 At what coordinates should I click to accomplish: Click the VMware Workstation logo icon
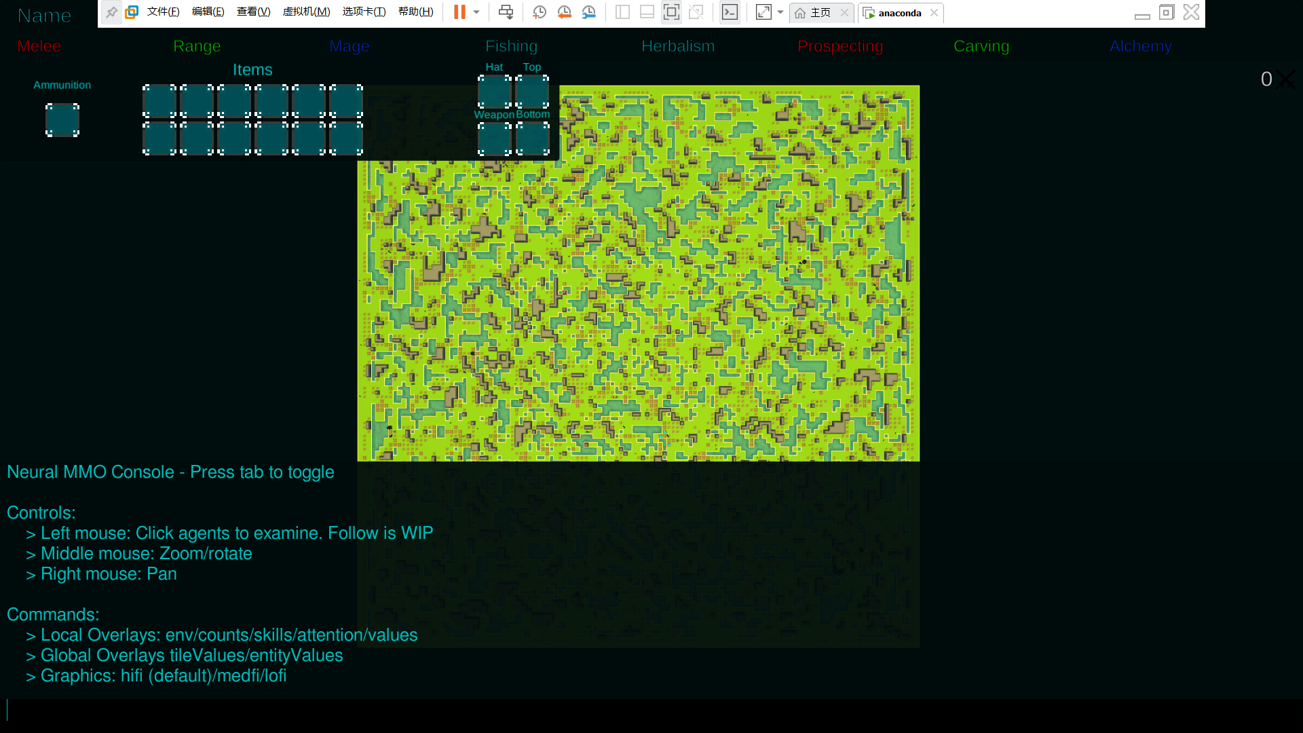click(132, 12)
